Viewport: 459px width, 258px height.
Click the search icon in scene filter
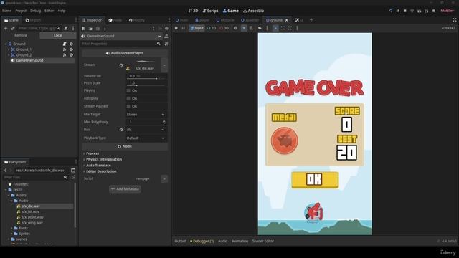58,28
